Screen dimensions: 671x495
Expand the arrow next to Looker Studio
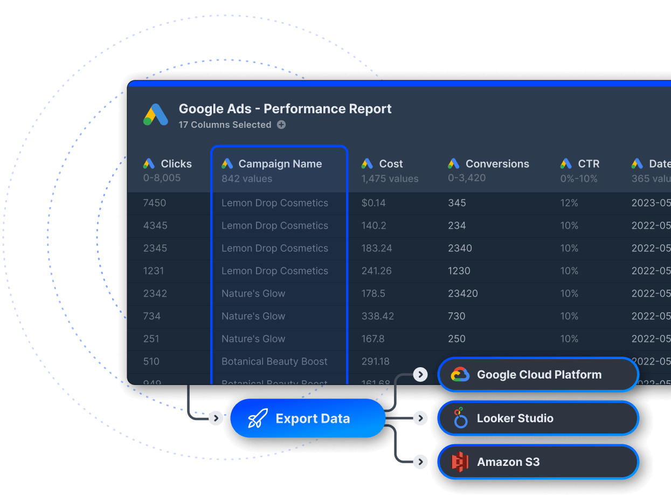pyautogui.click(x=420, y=418)
